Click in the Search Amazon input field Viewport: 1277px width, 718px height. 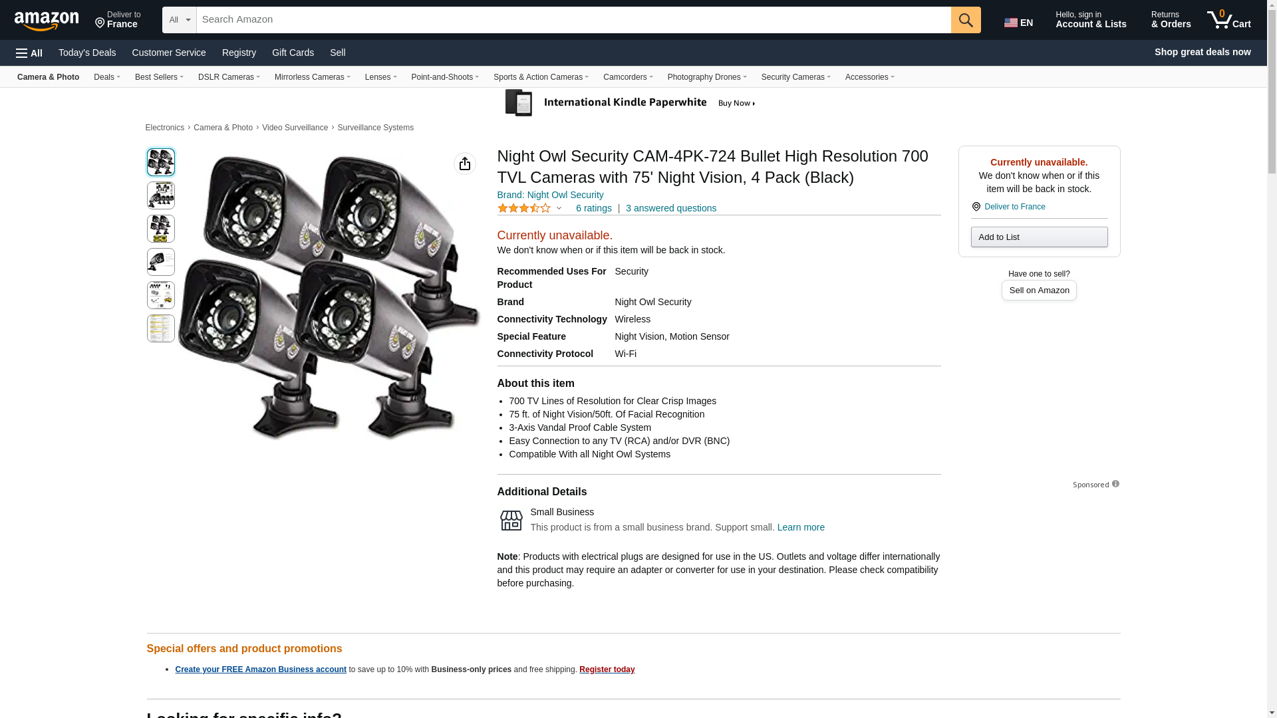click(572, 20)
